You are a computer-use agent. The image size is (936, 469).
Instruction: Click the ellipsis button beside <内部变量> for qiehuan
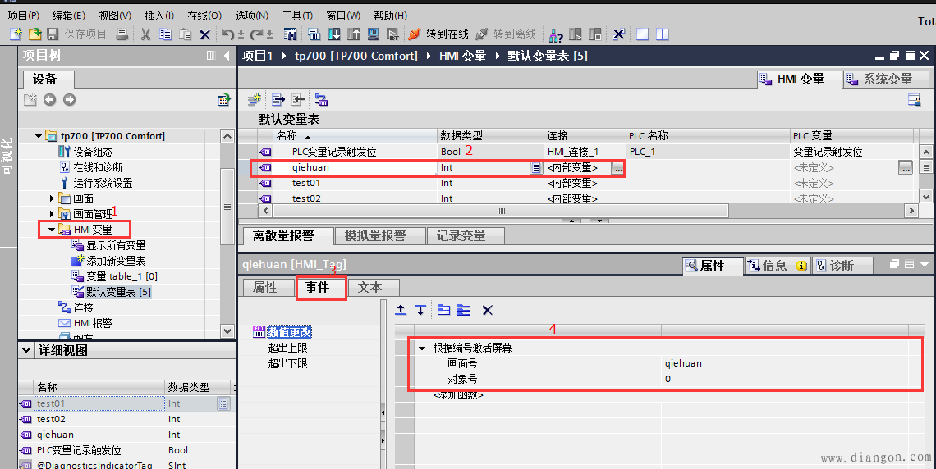[617, 169]
